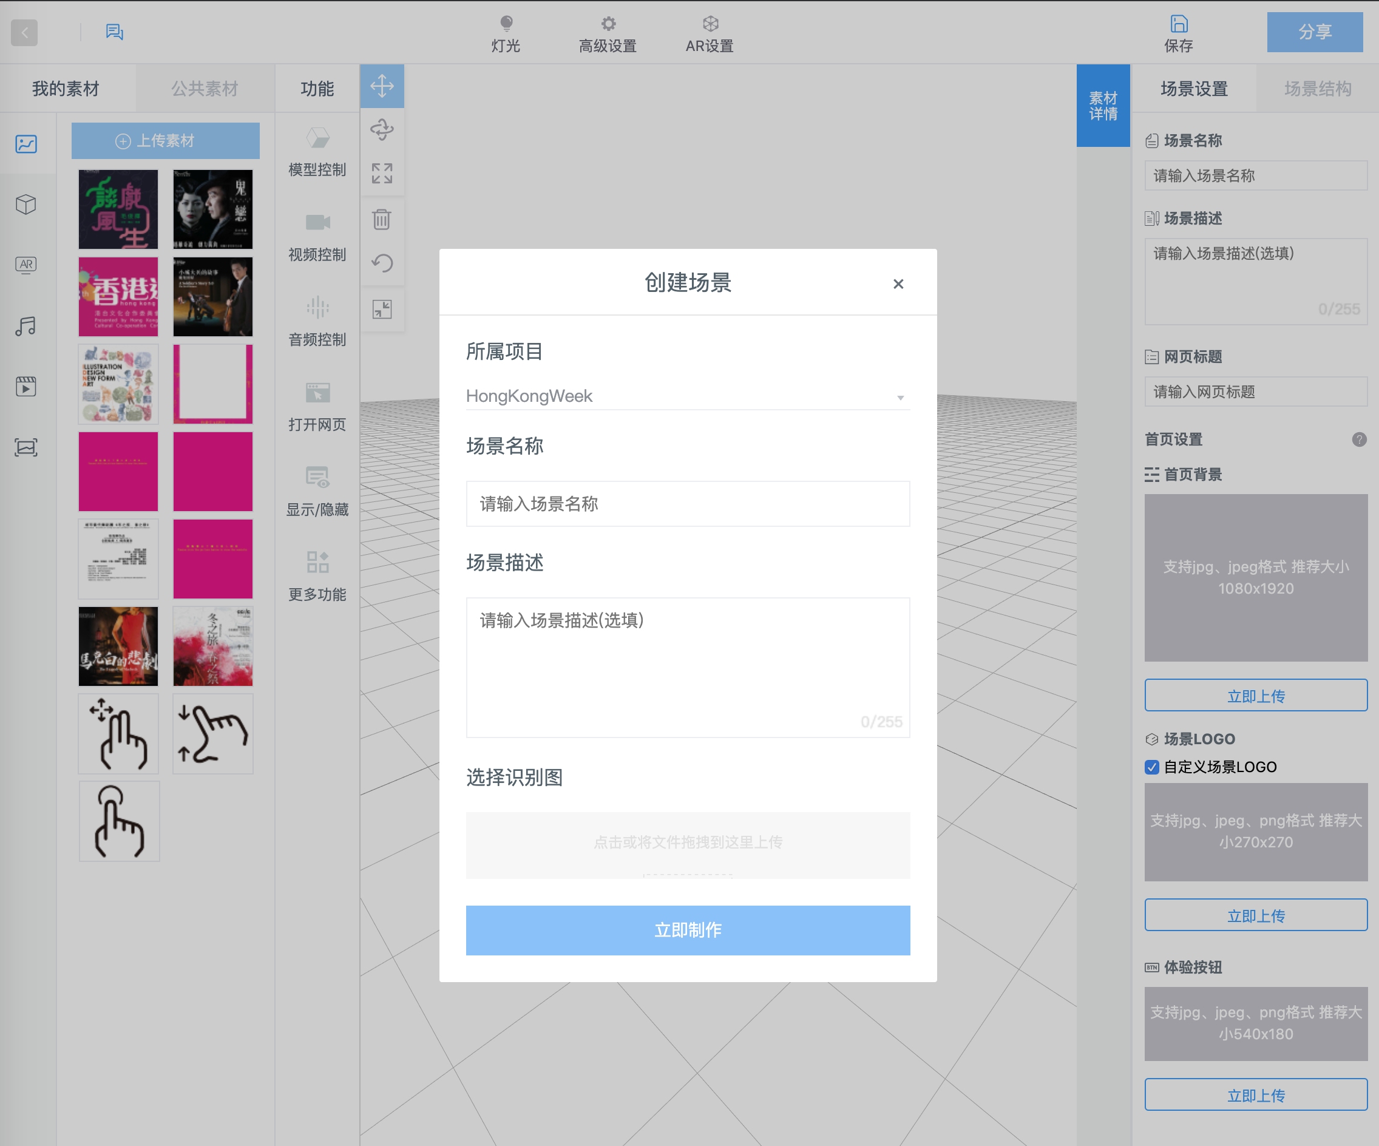Image resolution: width=1379 pixels, height=1146 pixels.
Task: Select the move/translate tool icon
Action: tap(382, 86)
